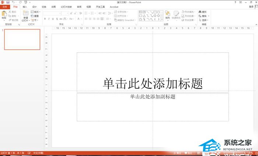Viewport: 258px width, 156px height.
Task: Open the Layout (版式) dropdown
Action: [x=35, y=12]
